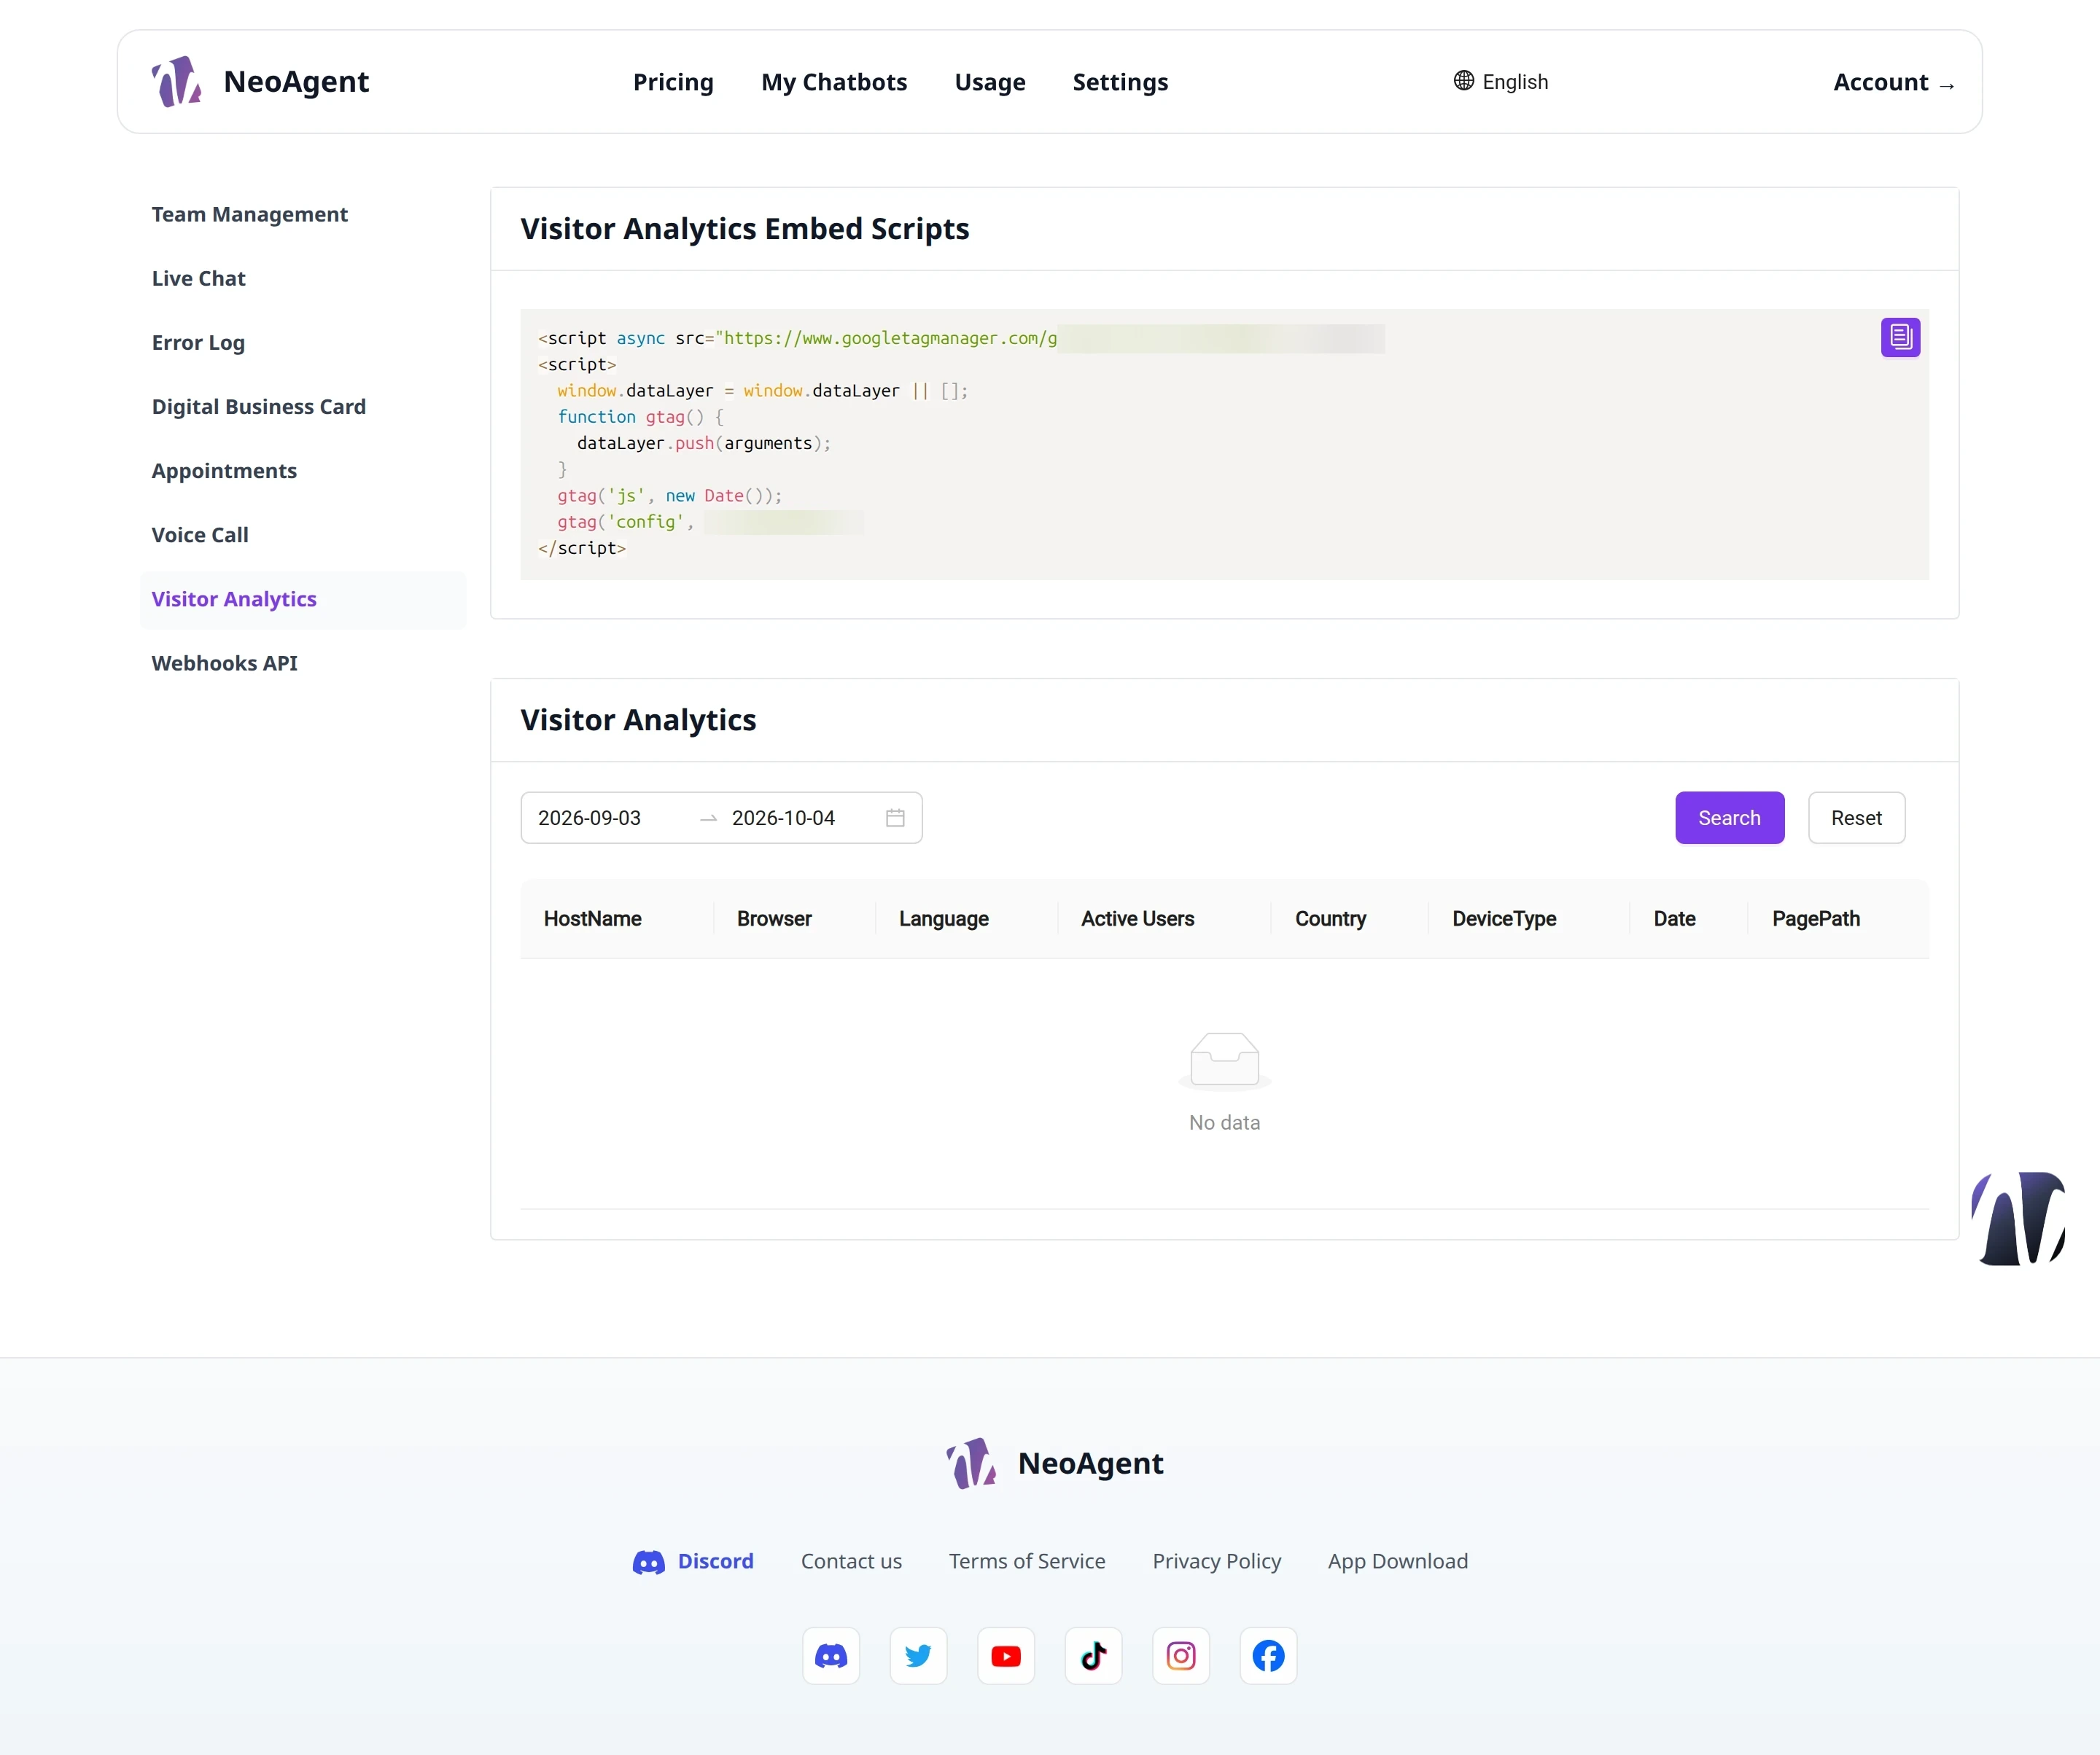This screenshot has width=2100, height=1755.
Task: Open the YouTube social icon button
Action: click(1006, 1656)
